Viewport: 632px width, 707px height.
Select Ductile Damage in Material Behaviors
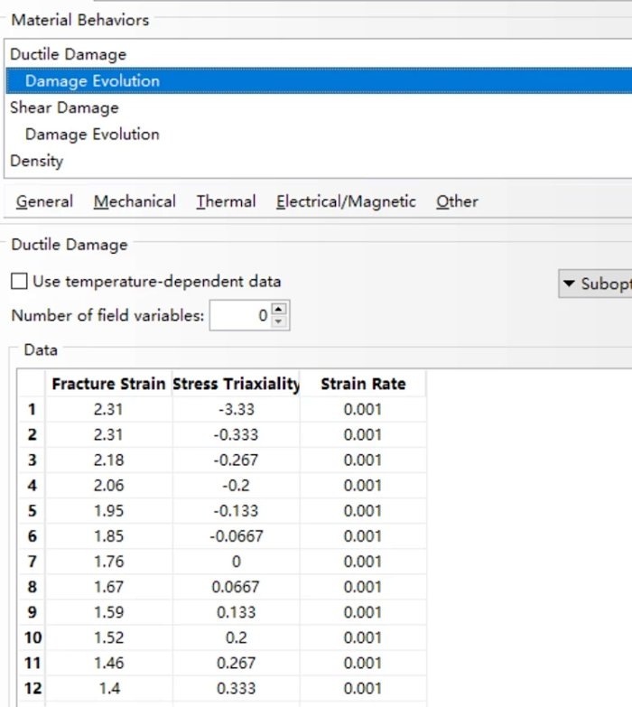(319, 54)
